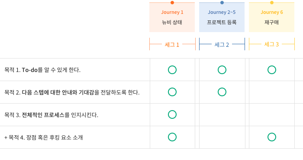
Task: Click green circle for 목적 1 under 세그 3
Action: pos(272,70)
